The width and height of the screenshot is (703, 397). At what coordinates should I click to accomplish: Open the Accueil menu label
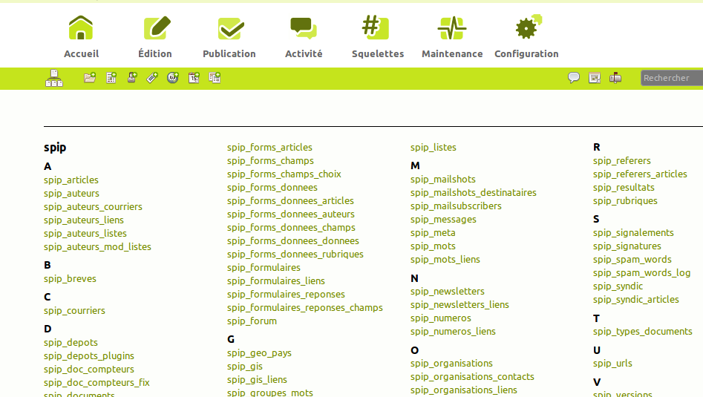tap(81, 53)
